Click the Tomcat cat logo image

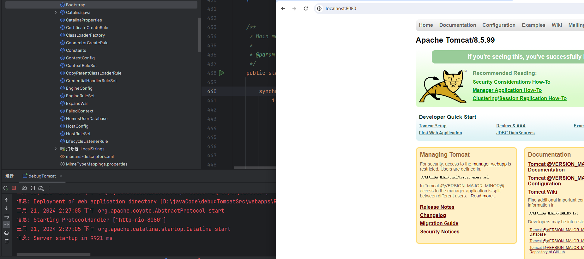click(x=443, y=87)
